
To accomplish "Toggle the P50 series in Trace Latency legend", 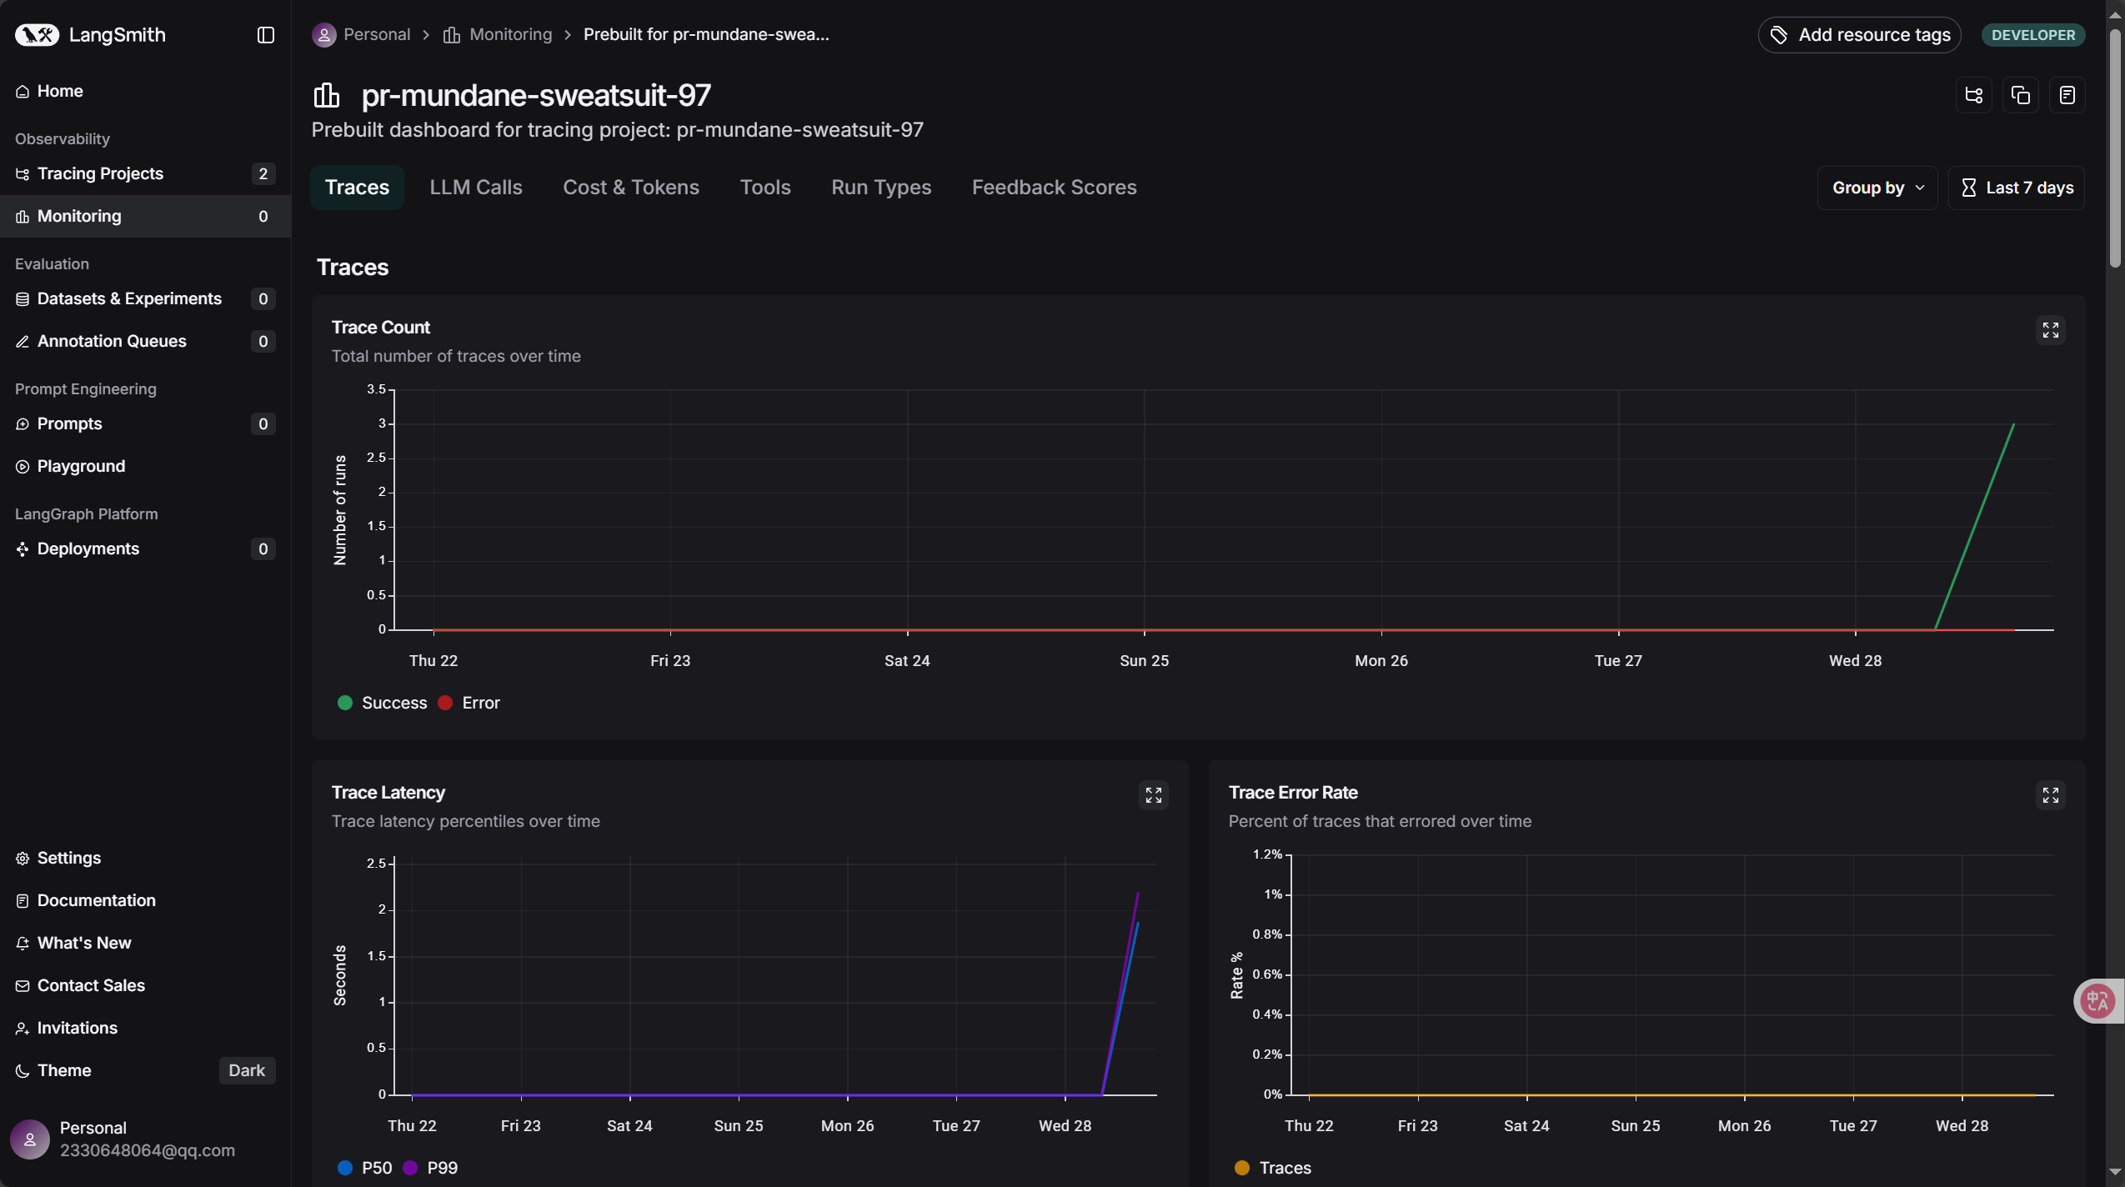I will (x=364, y=1168).
